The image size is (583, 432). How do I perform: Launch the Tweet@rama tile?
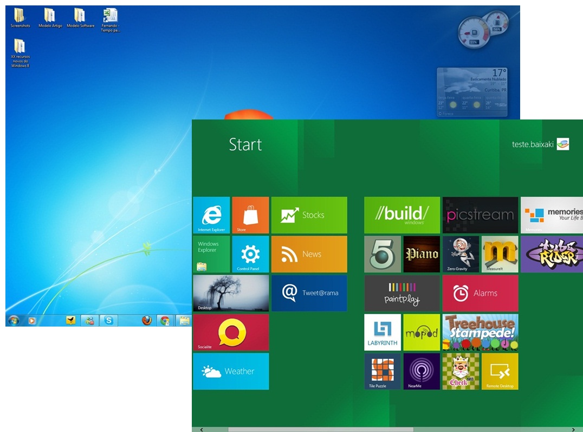[309, 293]
